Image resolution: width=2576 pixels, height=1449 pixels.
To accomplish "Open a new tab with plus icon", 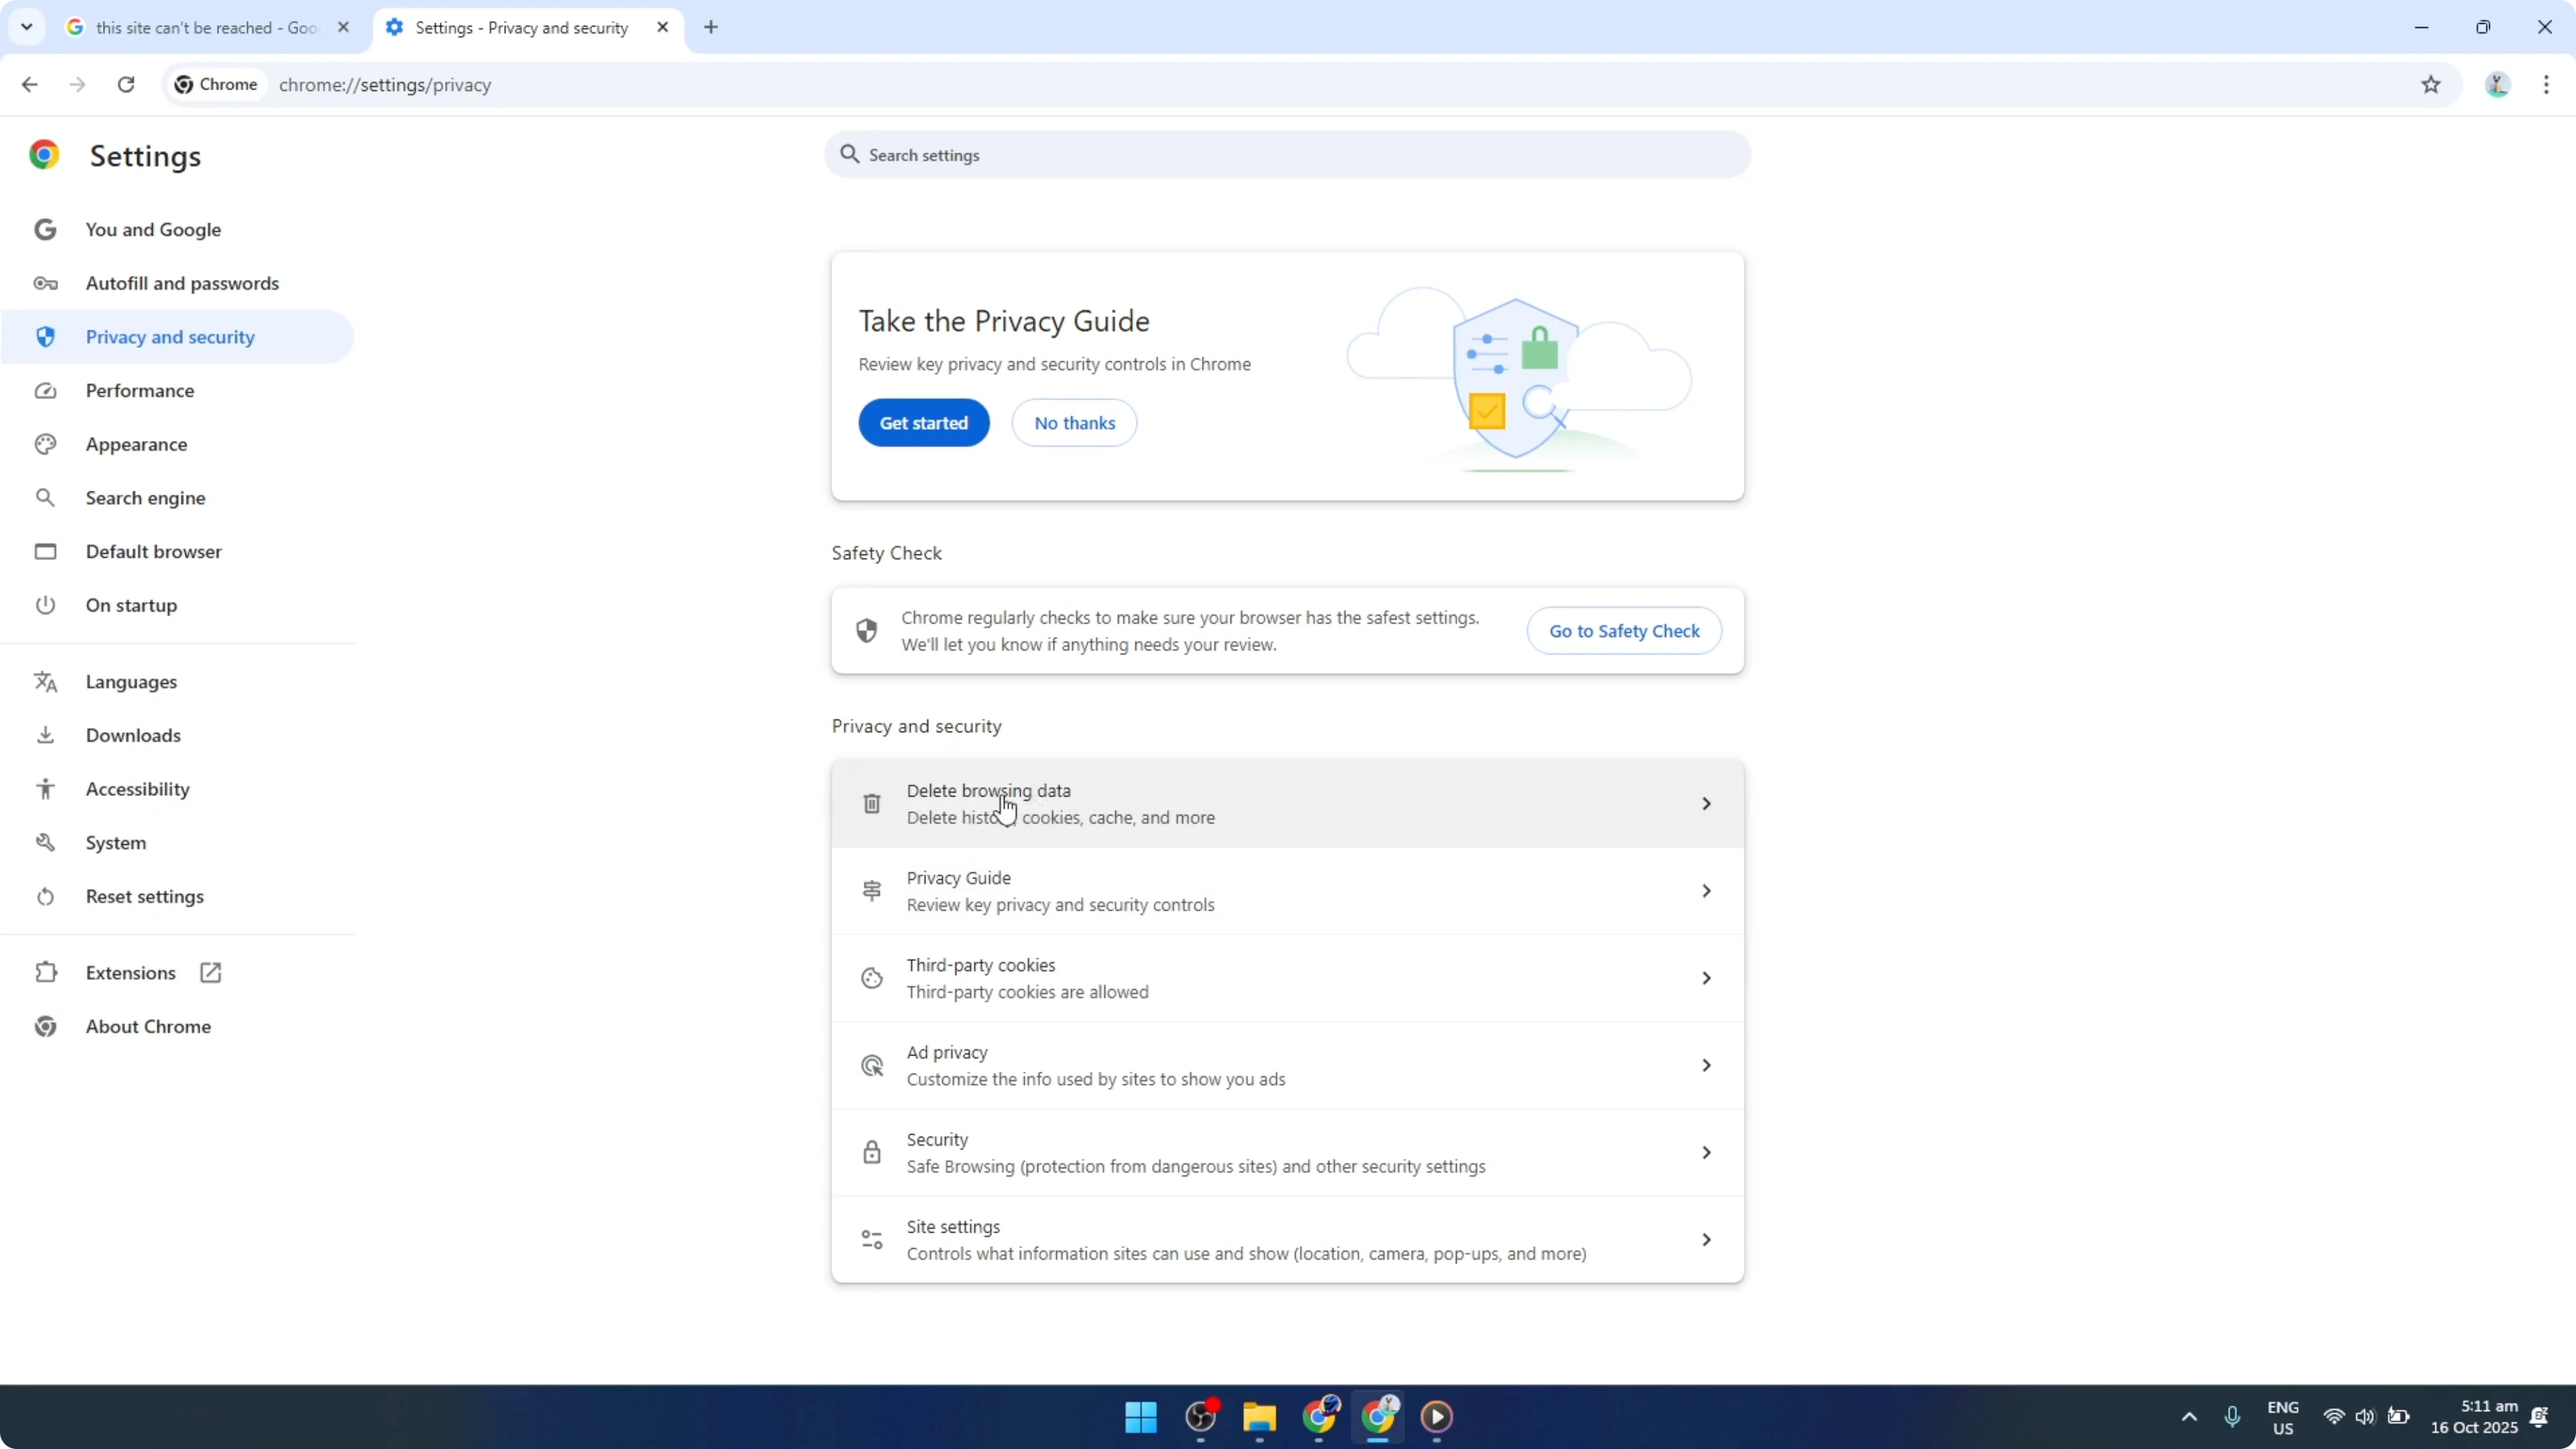I will click(x=711, y=28).
